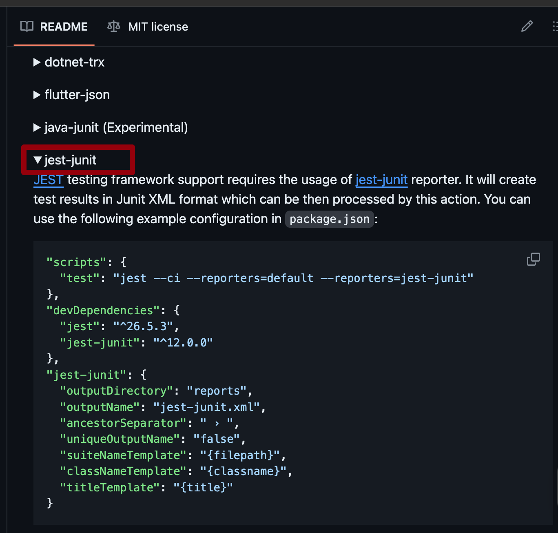Image resolution: width=558 pixels, height=533 pixels.
Task: Click the jest --ci test command string
Action: tap(294, 278)
